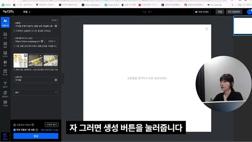252x142 pixels.
Task: Click the 의견 주세요 feedback button
Action: coord(202,12)
